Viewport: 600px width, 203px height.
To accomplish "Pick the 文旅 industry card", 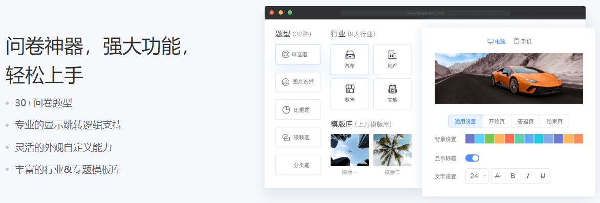I will click(x=393, y=94).
